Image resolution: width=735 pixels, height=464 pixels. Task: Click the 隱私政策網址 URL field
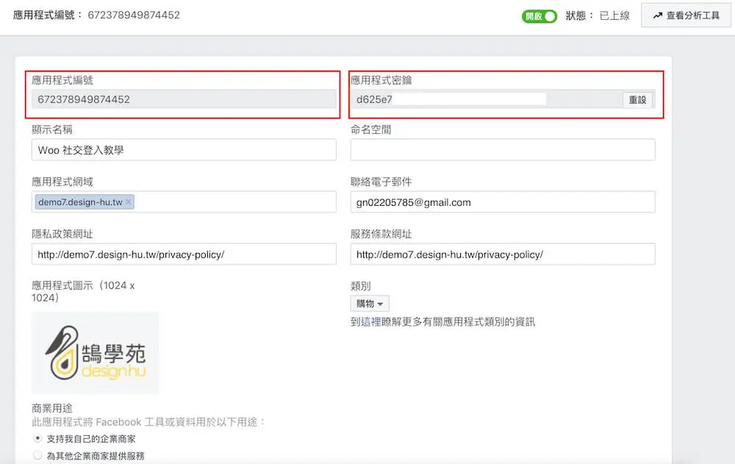pos(184,254)
